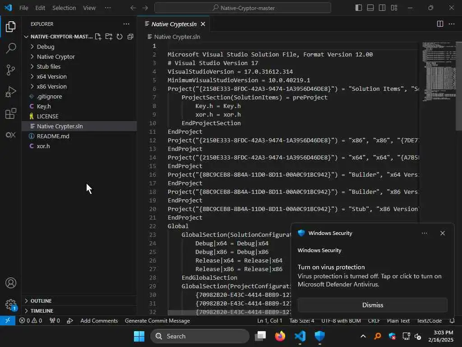Expand the Native Cryptor folder
Viewport: 462px width, 347px height.
pyautogui.click(x=55, y=56)
